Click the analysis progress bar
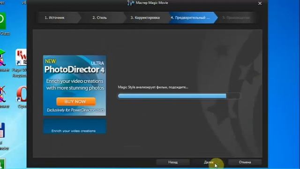300x169 pixels. point(179,96)
